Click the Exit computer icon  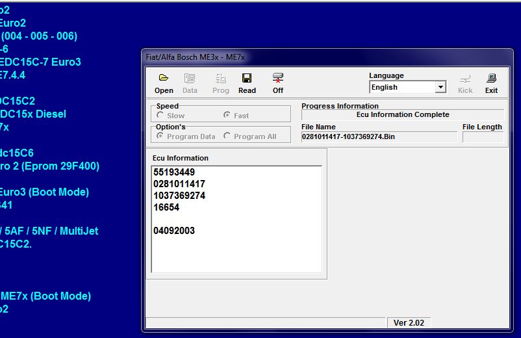[x=491, y=78]
